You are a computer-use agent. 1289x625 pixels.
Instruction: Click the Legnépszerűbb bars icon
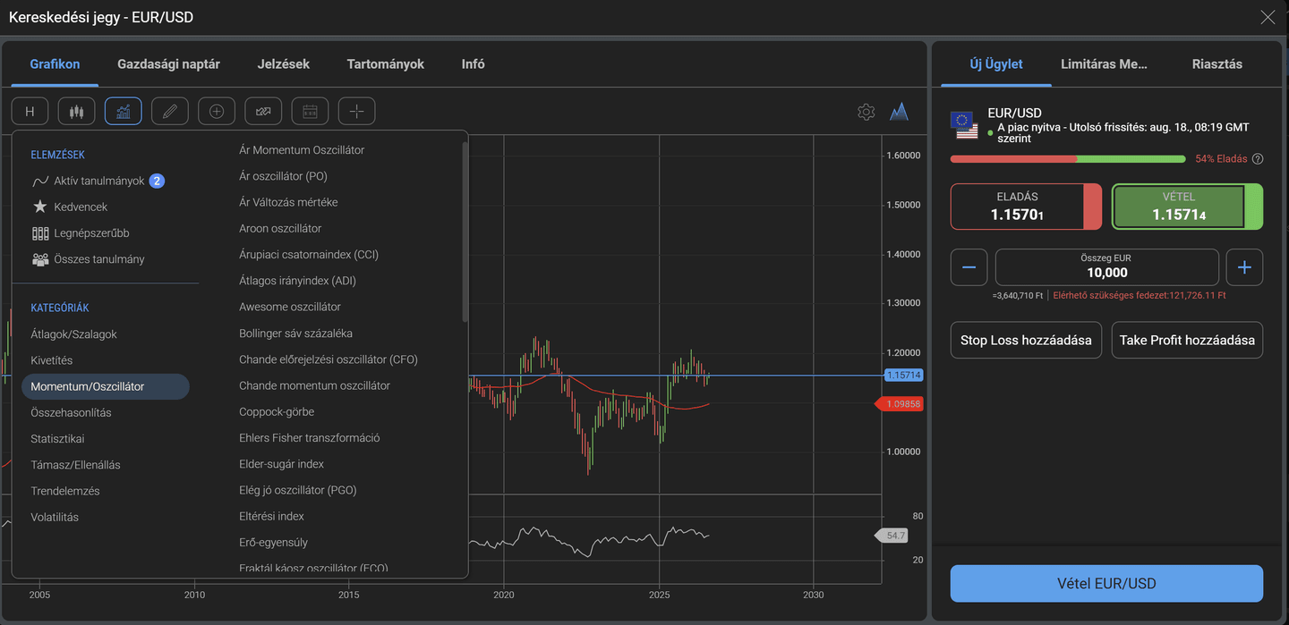point(40,232)
